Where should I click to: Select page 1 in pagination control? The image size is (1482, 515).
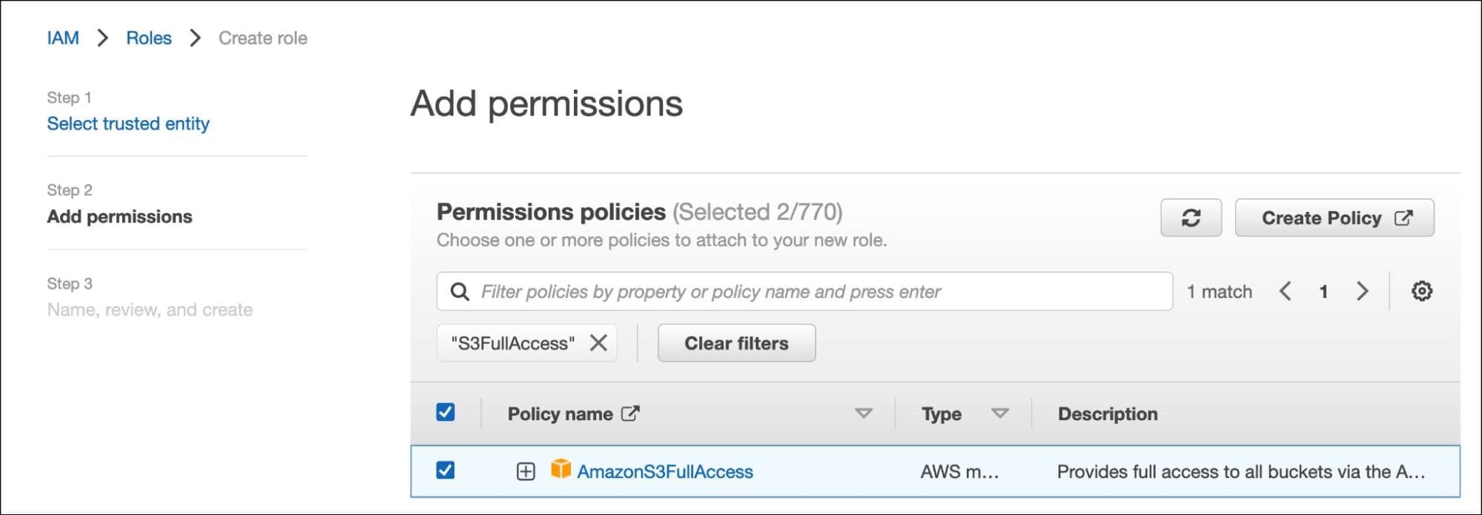click(x=1324, y=291)
